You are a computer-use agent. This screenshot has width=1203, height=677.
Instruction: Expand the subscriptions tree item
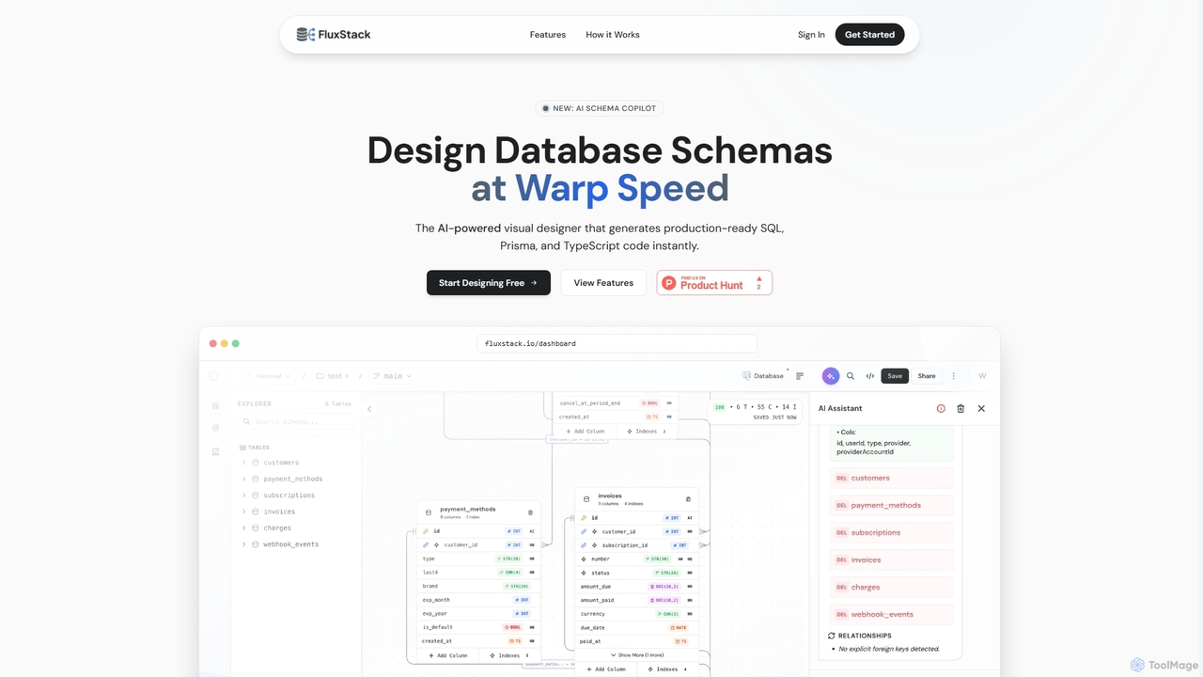[244, 496]
